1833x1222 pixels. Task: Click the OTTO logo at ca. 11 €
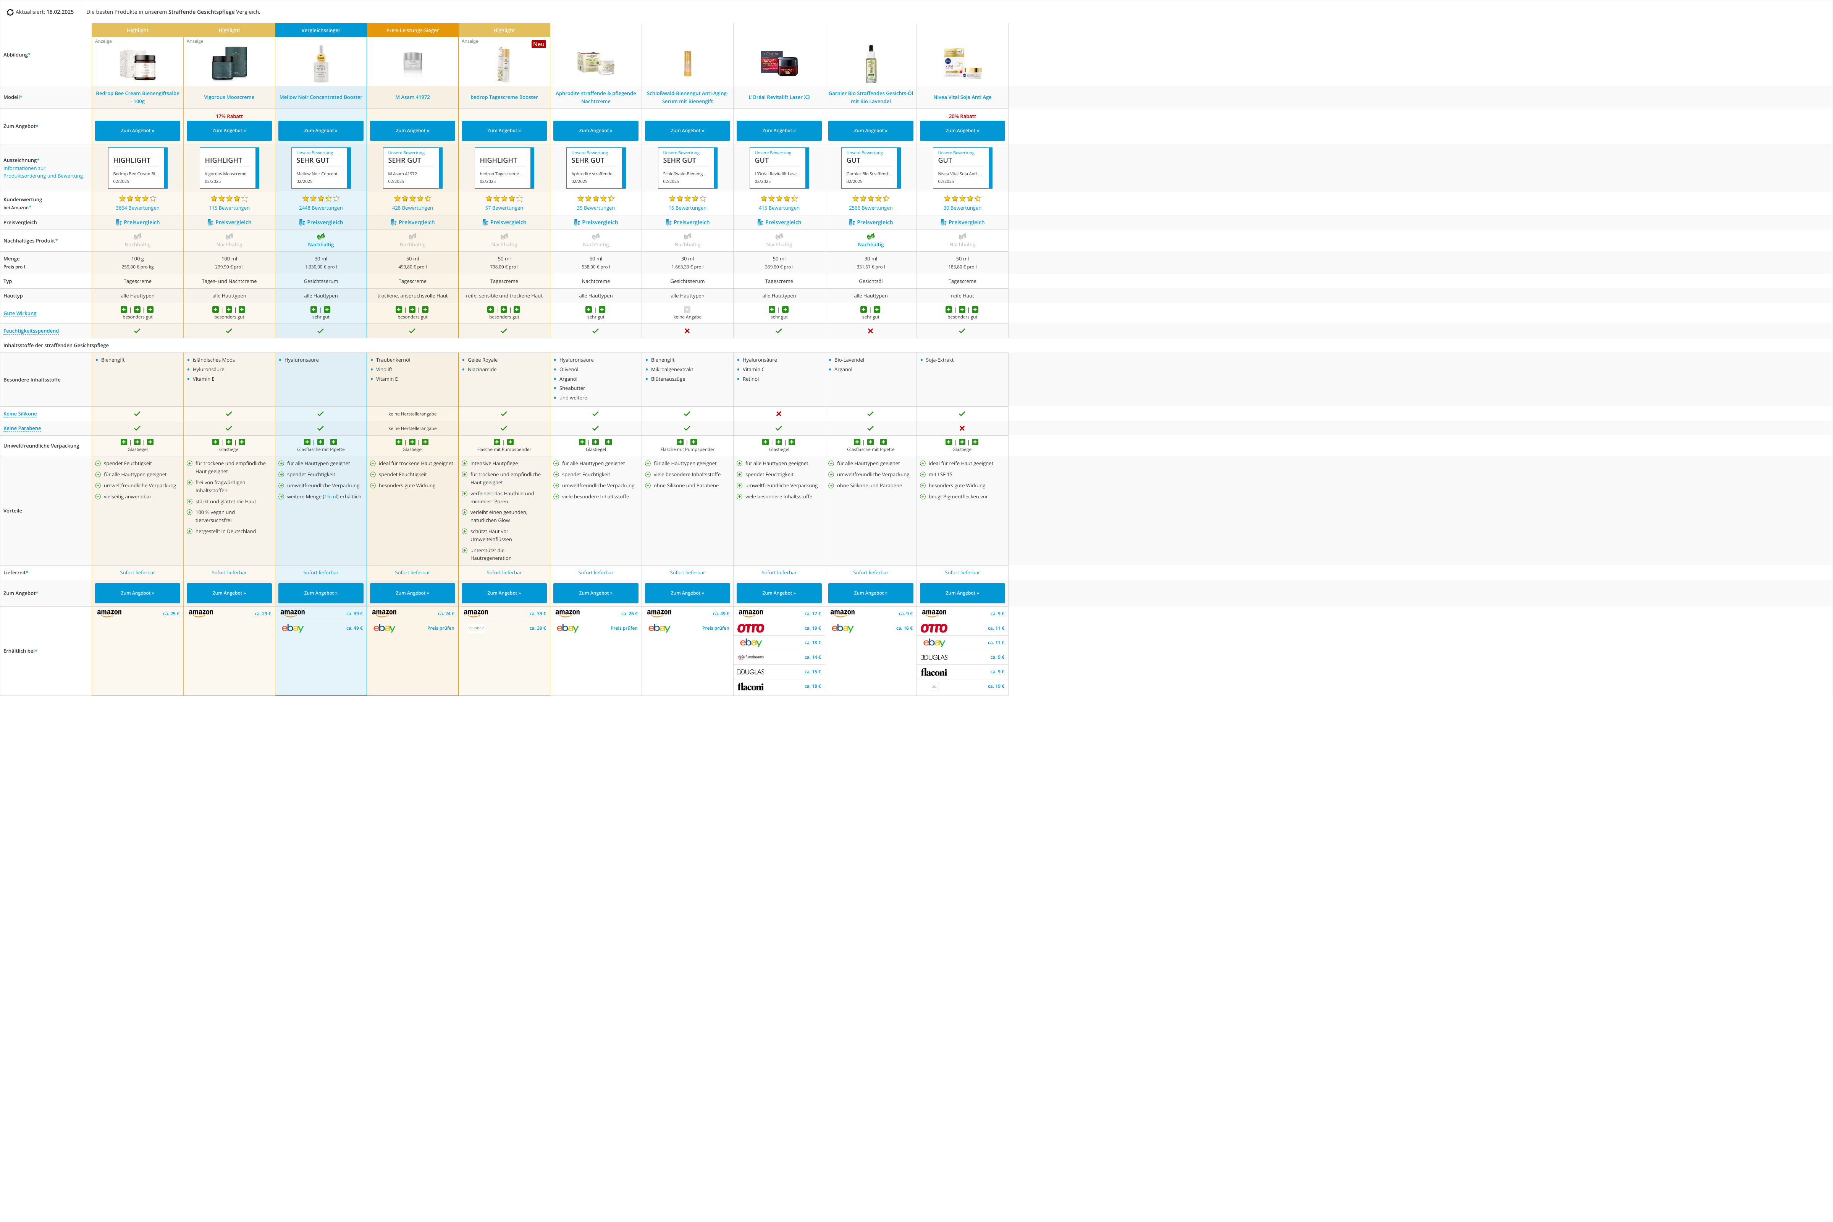[934, 628]
